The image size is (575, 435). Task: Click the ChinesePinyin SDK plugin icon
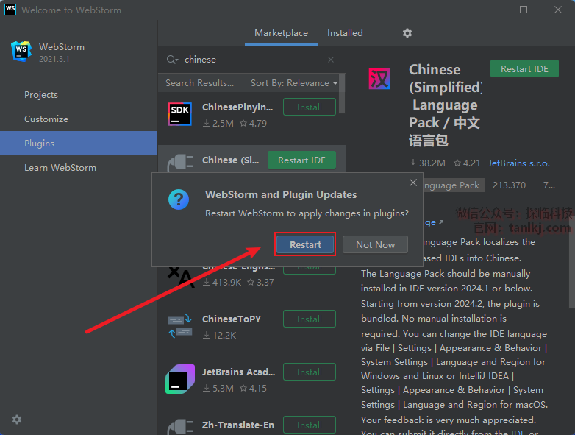(x=179, y=115)
